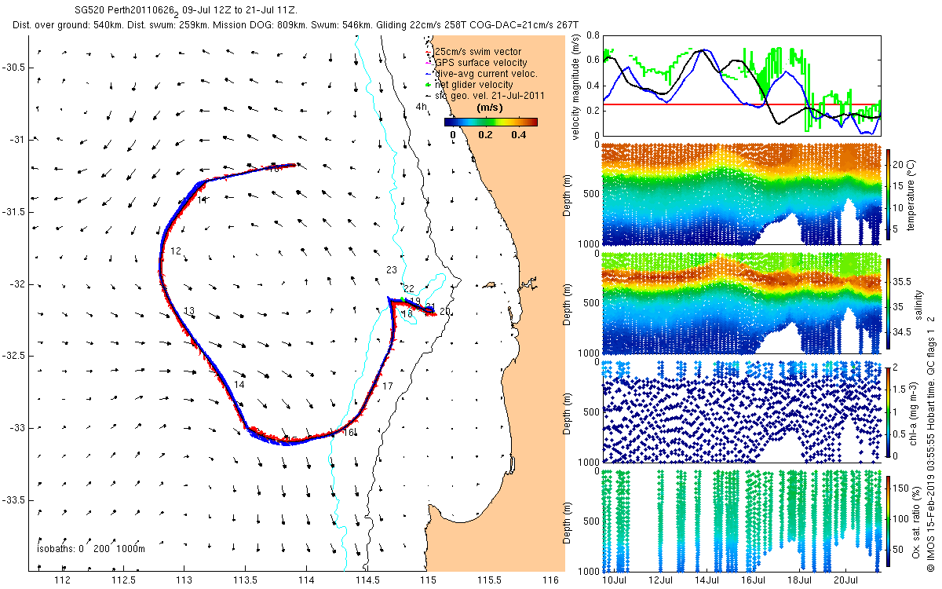Click the 'salinity' colorbar label
The width and height of the screenshot is (942, 589).
[x=919, y=305]
